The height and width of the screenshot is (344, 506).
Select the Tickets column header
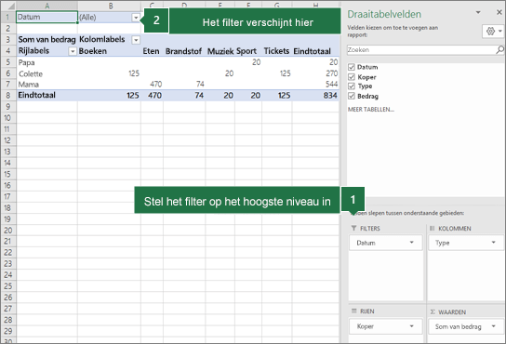click(277, 51)
